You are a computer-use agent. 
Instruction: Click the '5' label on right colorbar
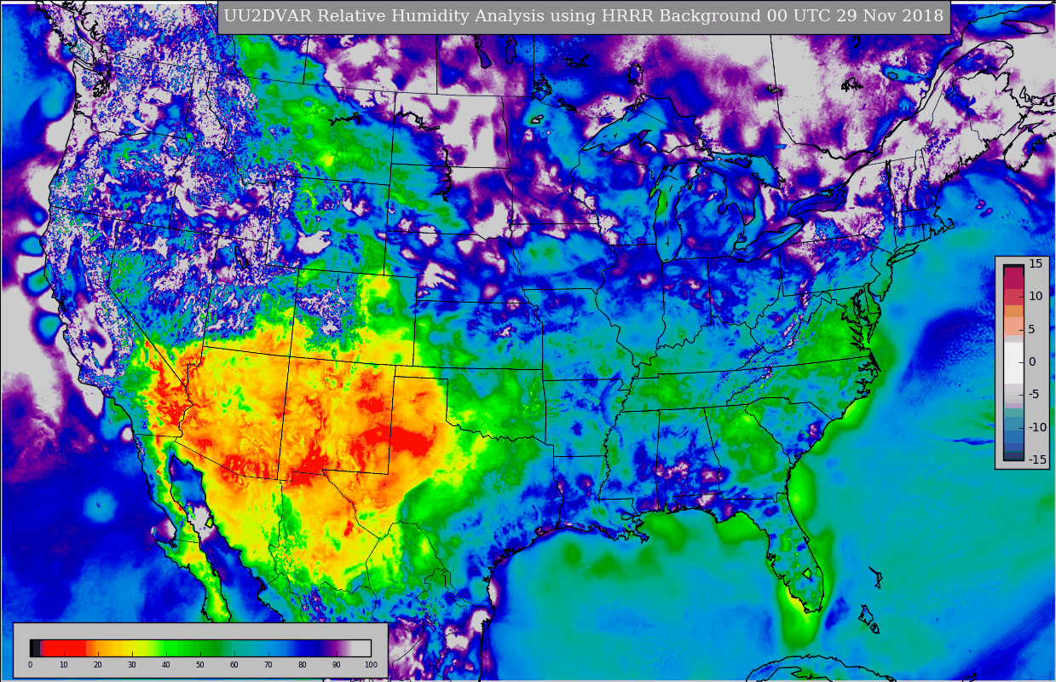1031,329
